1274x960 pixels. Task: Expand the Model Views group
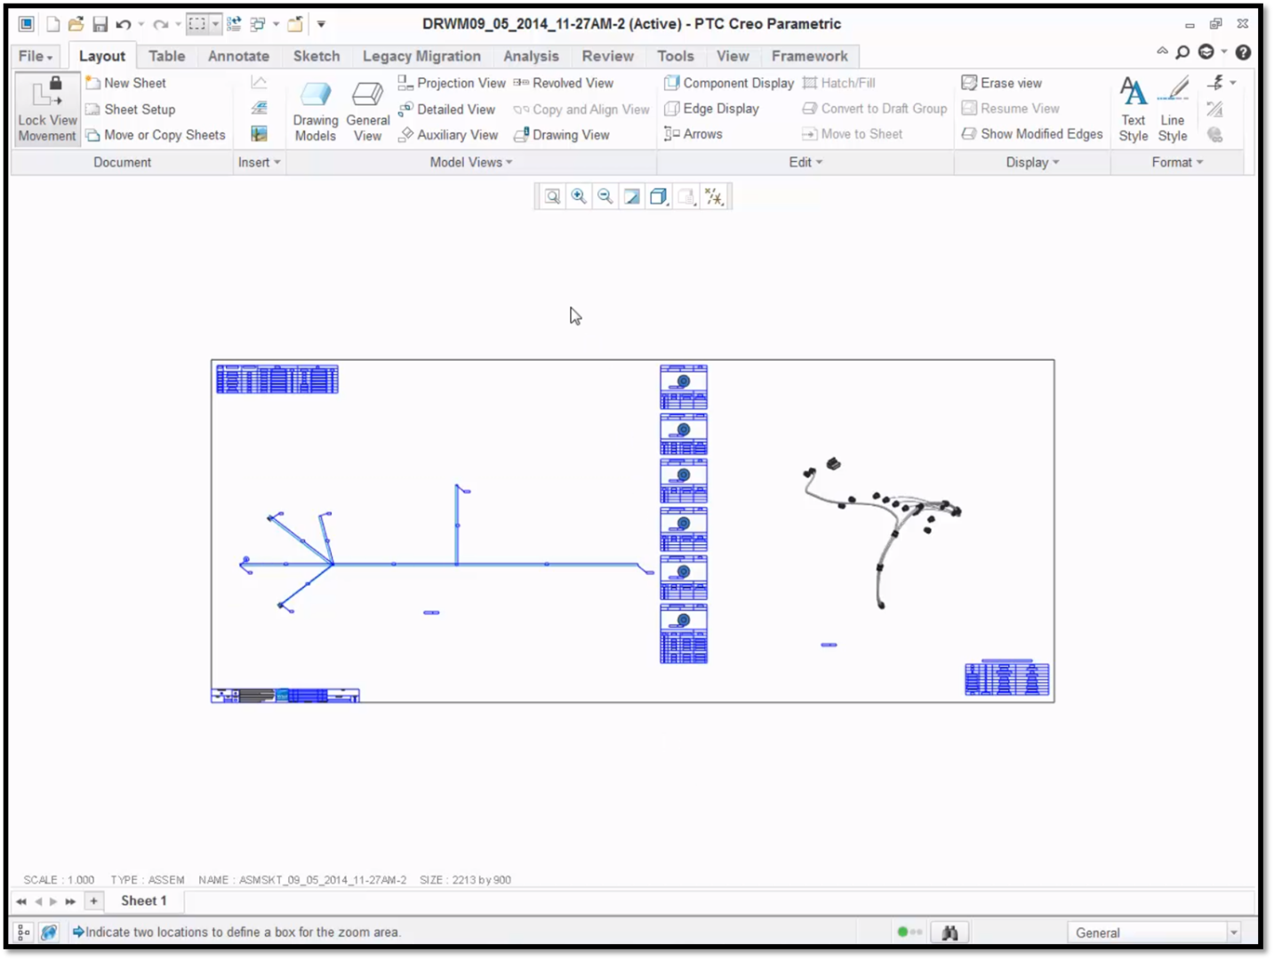point(471,163)
